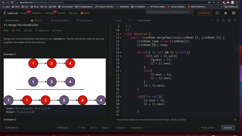Open the GitHub CS-Notes/Leetcode bookmark
Image resolution: width=242 pixels, height=136 pixels.
coord(84,7)
